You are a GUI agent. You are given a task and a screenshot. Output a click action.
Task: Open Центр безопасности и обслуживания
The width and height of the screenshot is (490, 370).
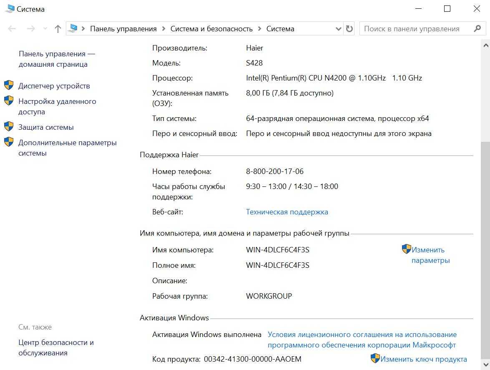tap(56, 347)
